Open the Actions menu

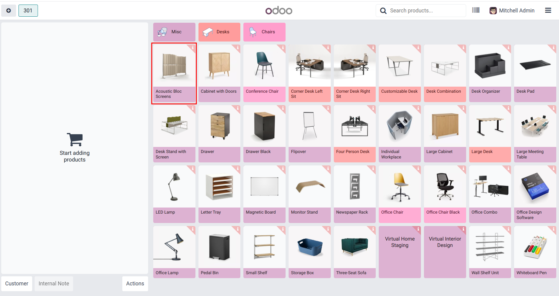tap(135, 284)
